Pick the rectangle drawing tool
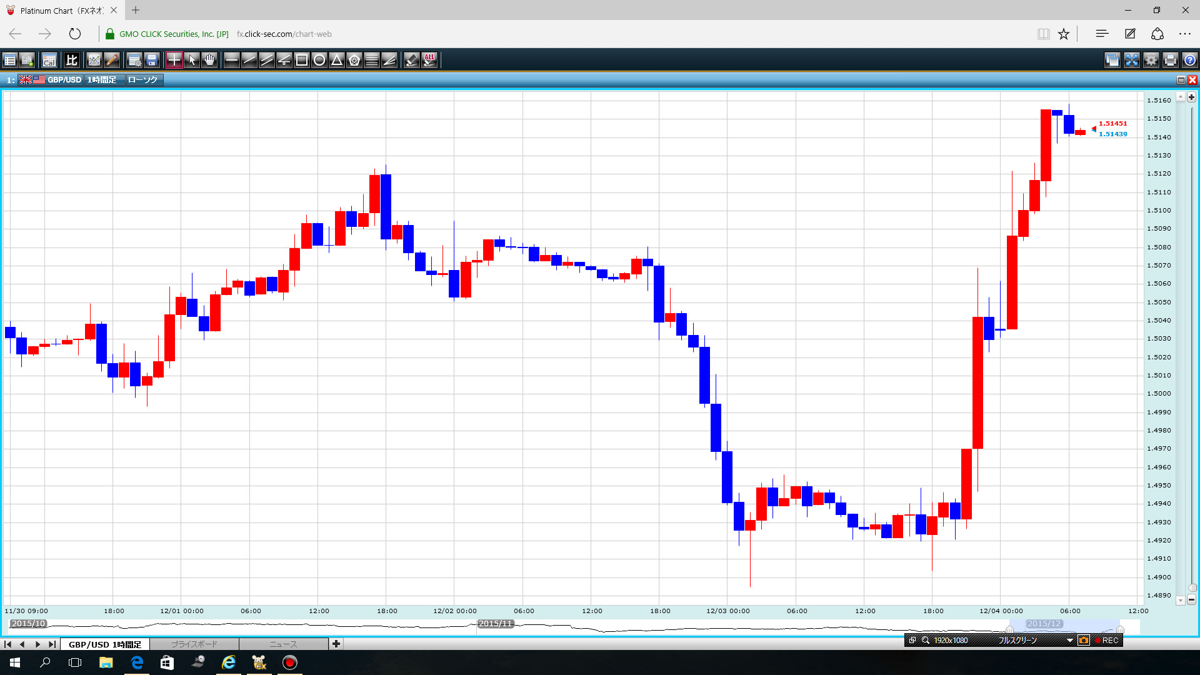 coord(302,60)
